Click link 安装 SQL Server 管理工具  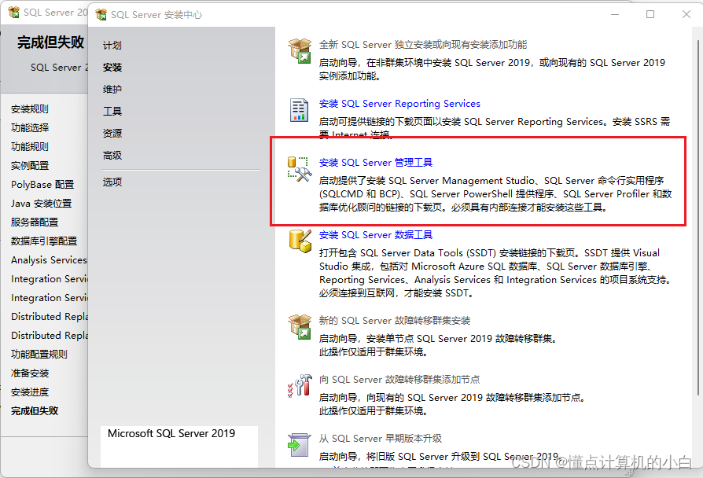(376, 162)
